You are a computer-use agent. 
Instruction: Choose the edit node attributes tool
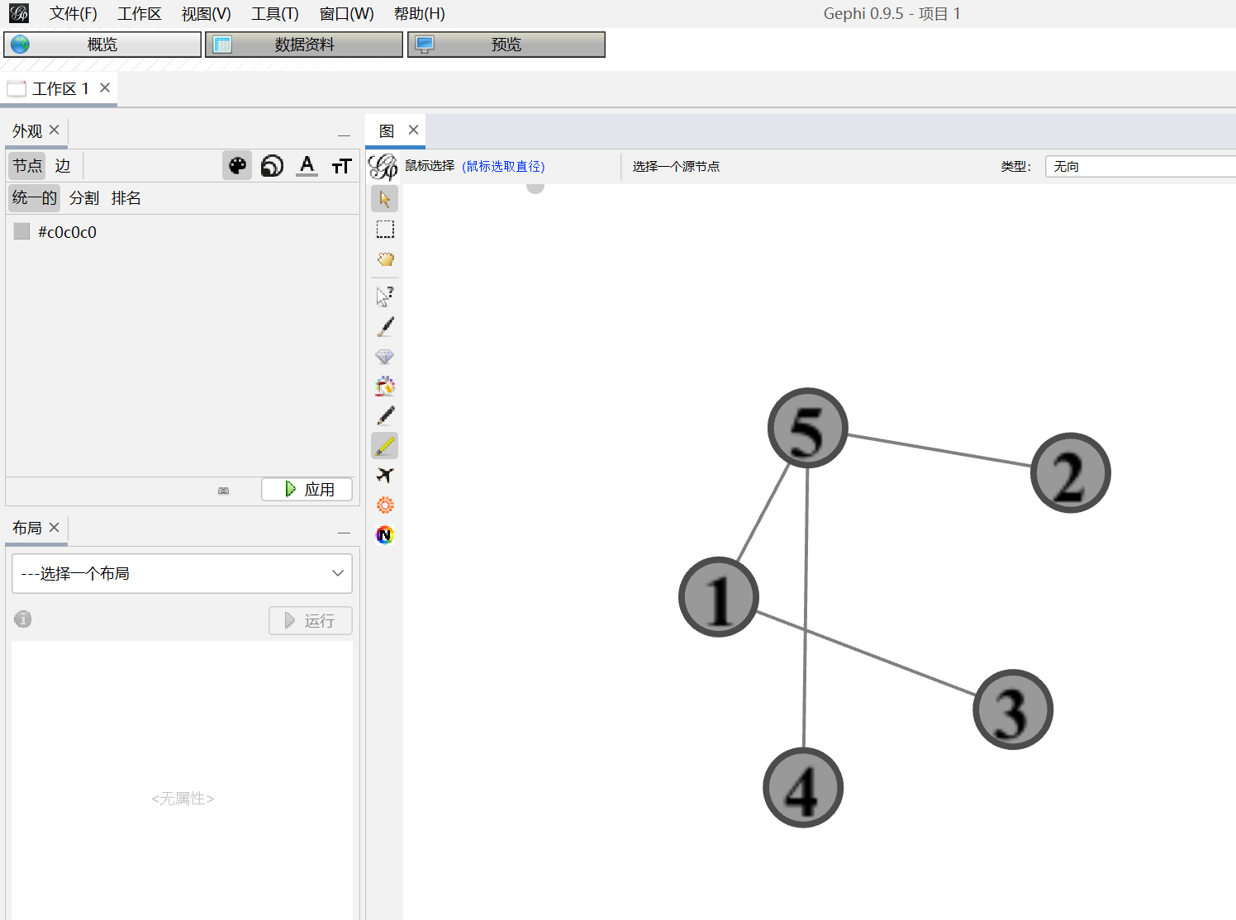(x=385, y=296)
